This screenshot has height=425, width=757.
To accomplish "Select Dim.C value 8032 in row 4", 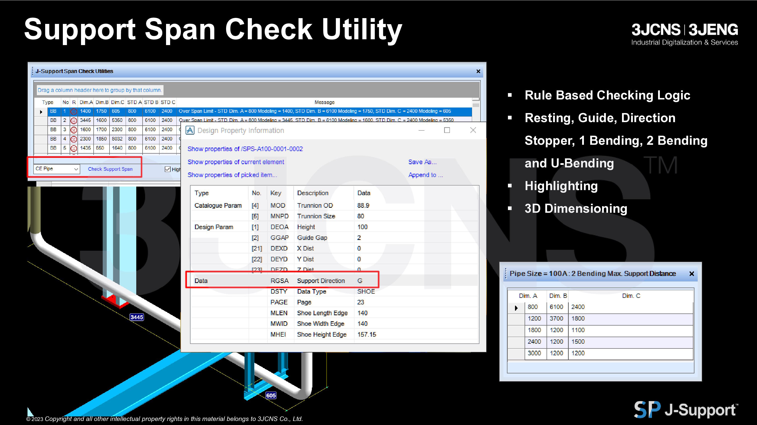I will (x=117, y=139).
